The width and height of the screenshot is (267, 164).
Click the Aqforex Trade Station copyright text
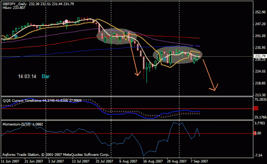(x=56, y=155)
